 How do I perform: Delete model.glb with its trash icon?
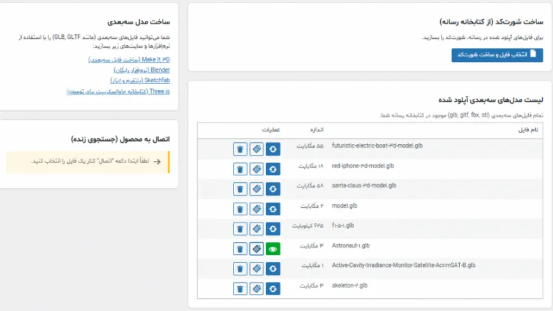(x=240, y=209)
